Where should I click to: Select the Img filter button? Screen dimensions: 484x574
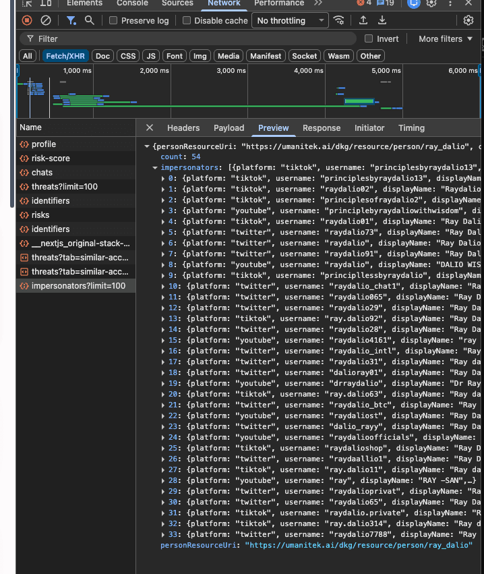[200, 56]
